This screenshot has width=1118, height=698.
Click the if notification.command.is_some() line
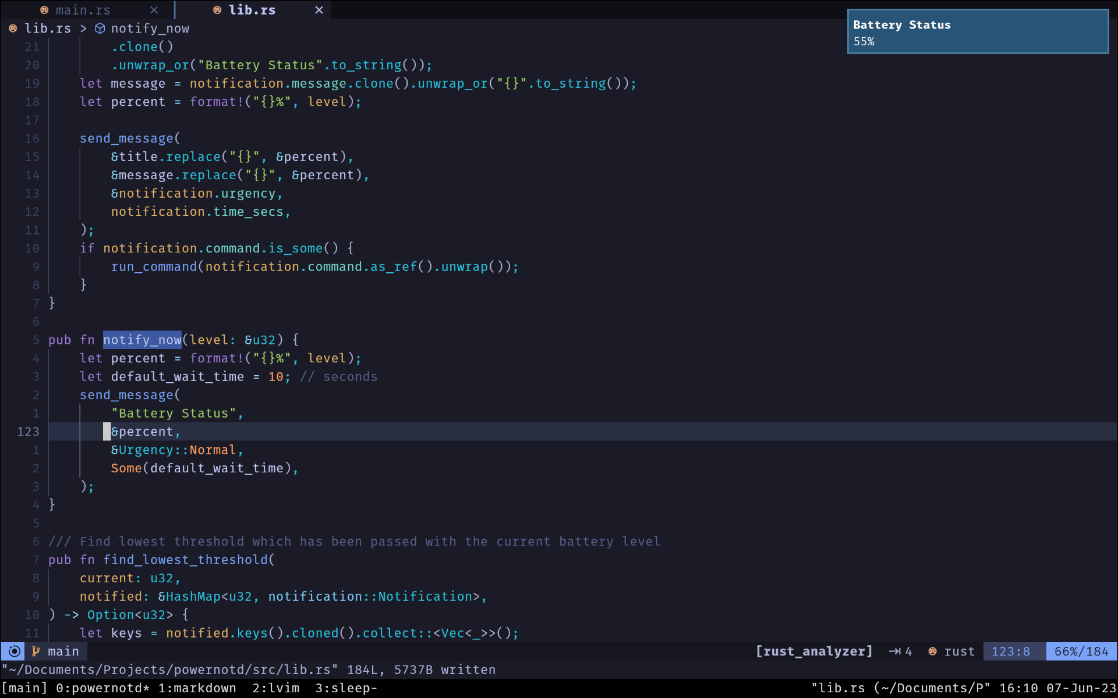click(217, 248)
